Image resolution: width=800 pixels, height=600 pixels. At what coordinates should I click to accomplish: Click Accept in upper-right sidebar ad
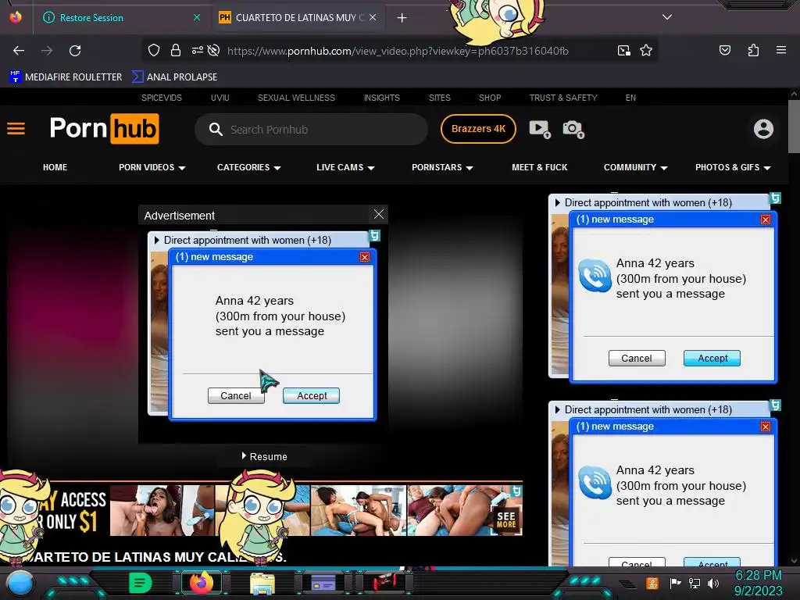click(712, 358)
